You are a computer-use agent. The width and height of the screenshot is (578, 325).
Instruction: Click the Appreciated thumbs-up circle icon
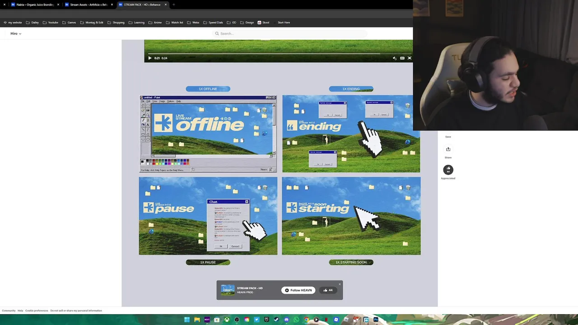pos(448,170)
